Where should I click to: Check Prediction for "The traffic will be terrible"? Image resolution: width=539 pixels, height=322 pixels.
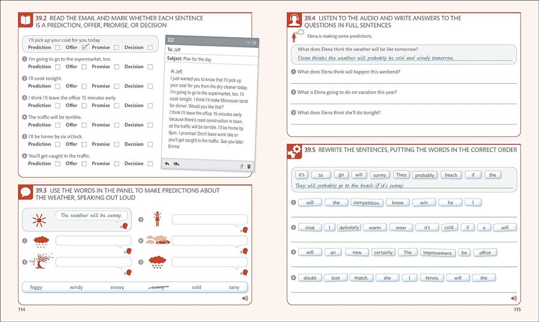57,125
